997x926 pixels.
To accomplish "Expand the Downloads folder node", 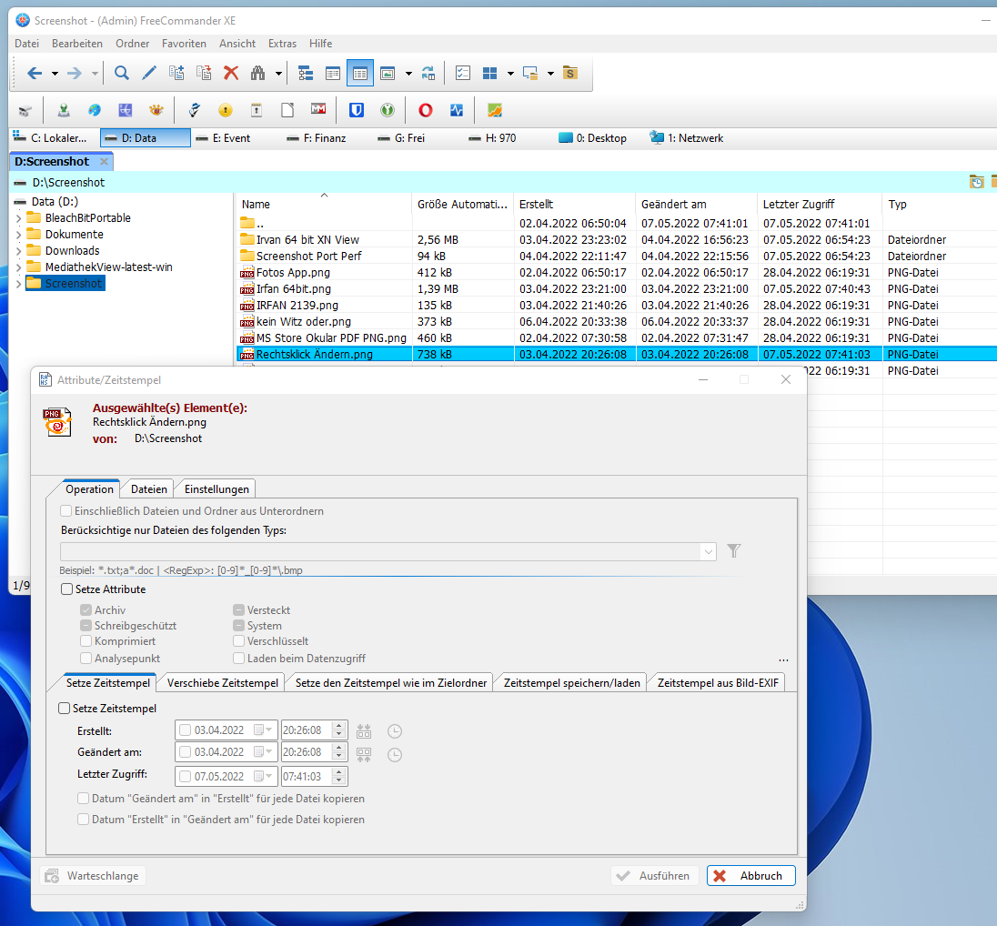I will click(18, 251).
